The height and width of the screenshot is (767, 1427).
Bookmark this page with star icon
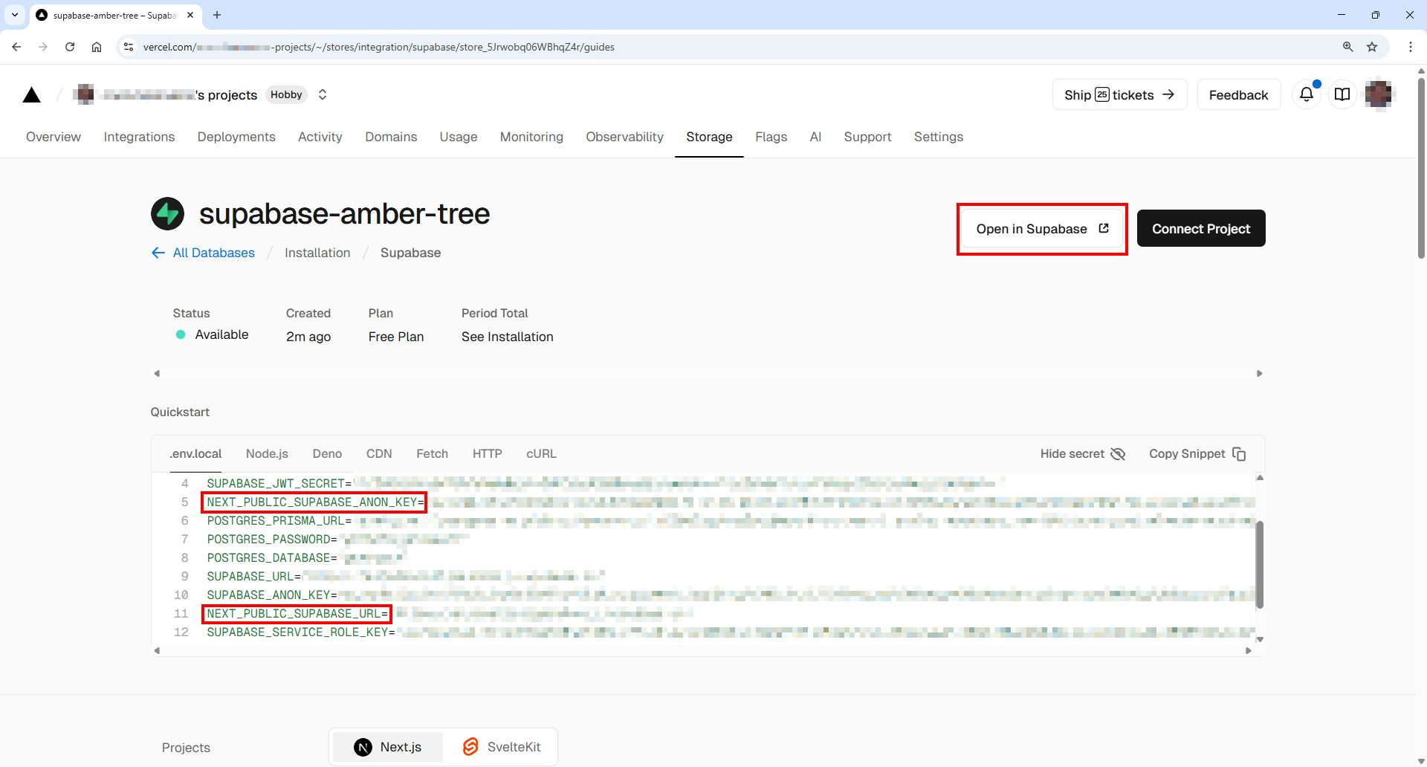pos(1372,47)
